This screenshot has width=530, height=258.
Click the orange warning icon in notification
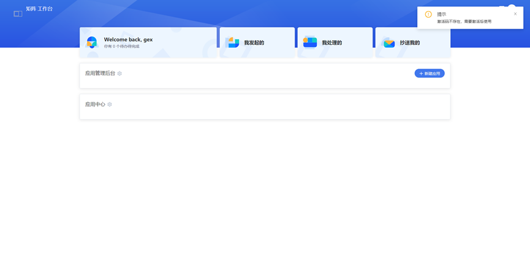[428, 14]
